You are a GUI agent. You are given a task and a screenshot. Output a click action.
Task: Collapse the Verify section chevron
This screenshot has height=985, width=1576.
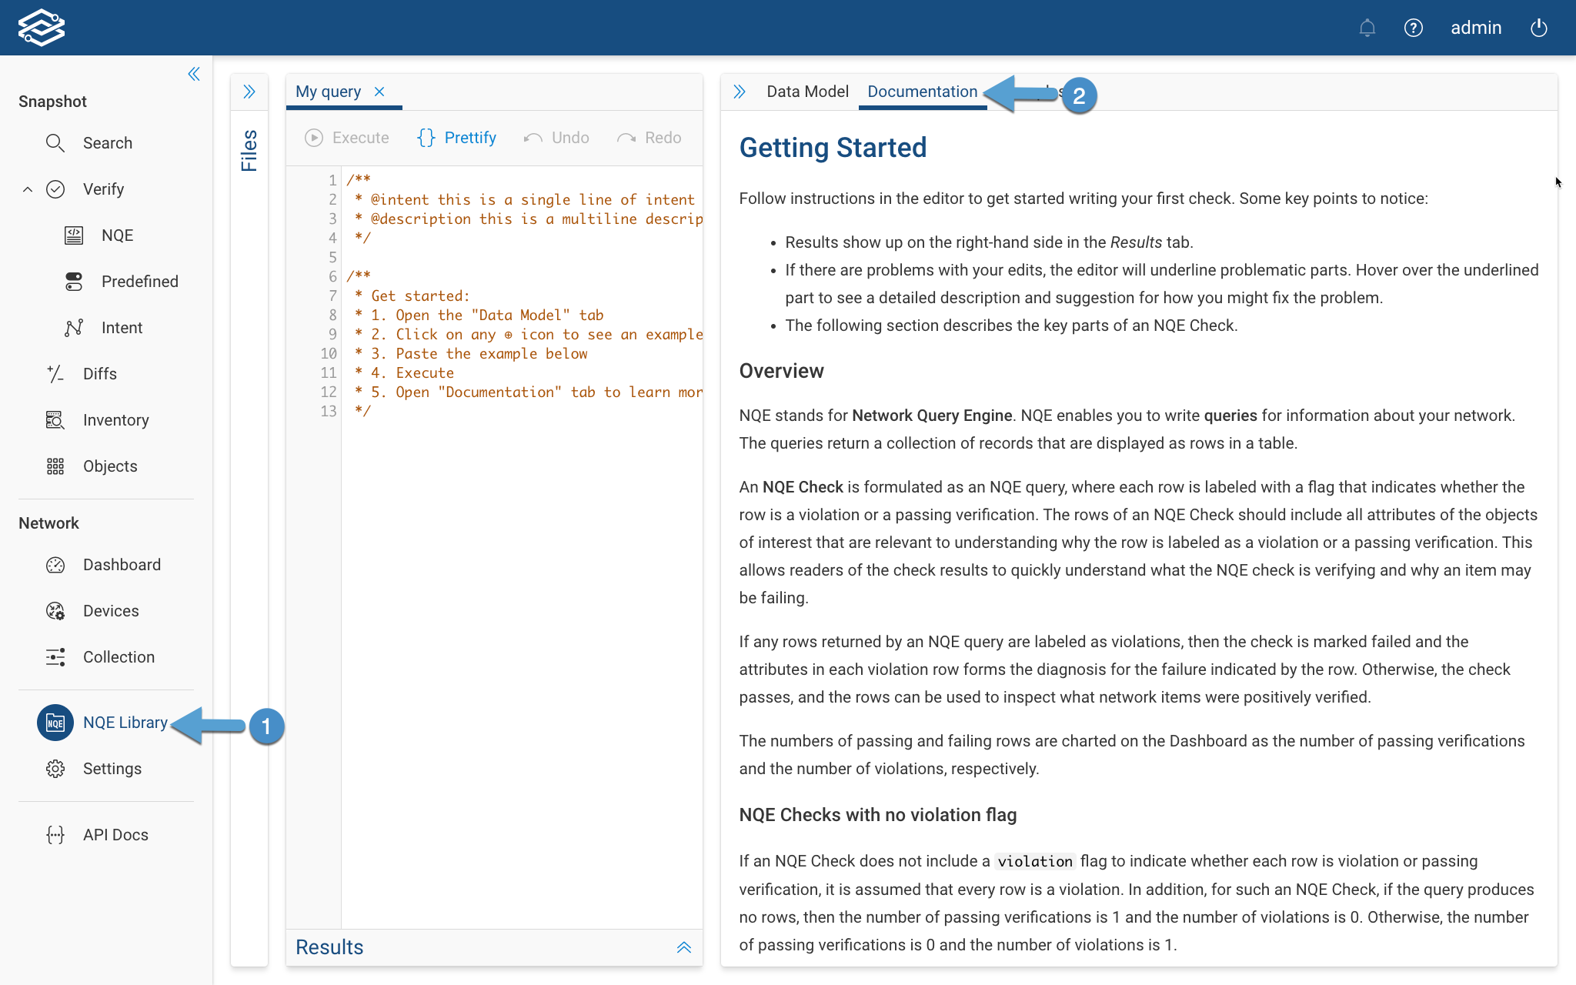point(28,189)
